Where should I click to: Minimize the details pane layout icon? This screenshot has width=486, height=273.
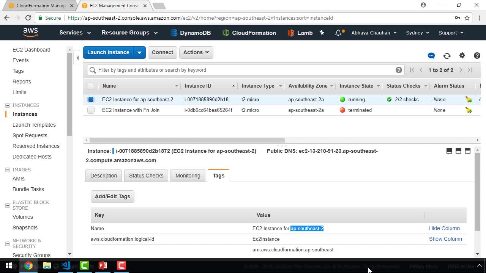(x=449, y=151)
